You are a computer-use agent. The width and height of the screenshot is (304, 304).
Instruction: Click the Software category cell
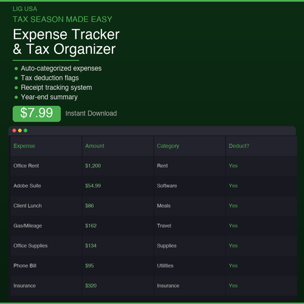coord(190,186)
